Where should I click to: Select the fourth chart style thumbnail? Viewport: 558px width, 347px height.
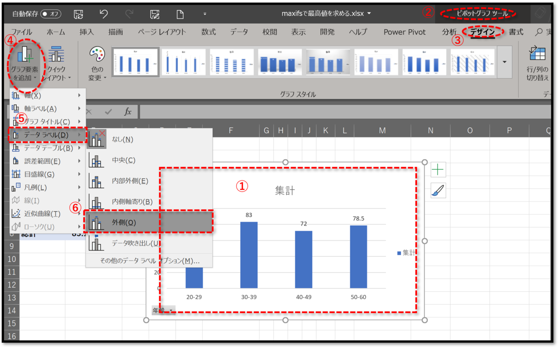pos(280,62)
